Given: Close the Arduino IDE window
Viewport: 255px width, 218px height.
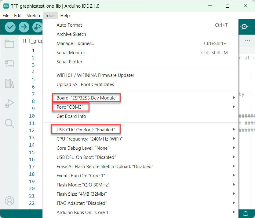Looking at the screenshot, I should (246, 6).
